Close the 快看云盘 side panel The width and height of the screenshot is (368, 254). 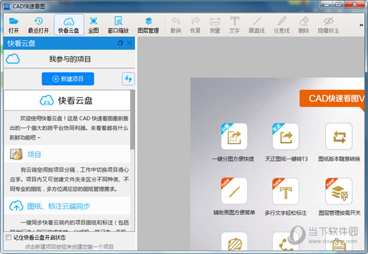coord(130,43)
